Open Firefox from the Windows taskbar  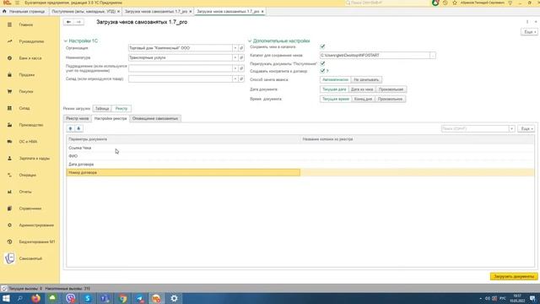point(35,298)
